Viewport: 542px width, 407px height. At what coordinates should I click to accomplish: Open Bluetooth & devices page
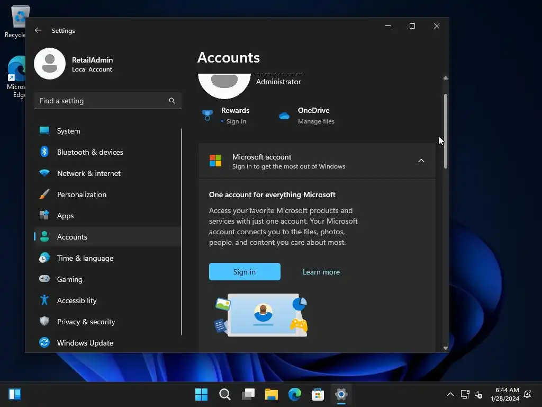(107, 152)
